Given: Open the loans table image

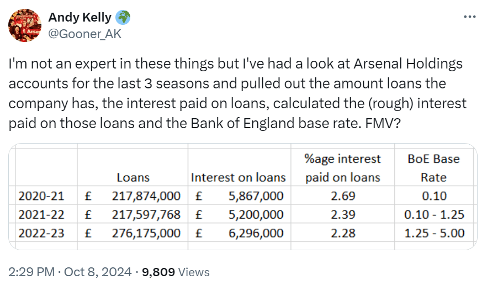Looking at the screenshot, I should pos(242,197).
